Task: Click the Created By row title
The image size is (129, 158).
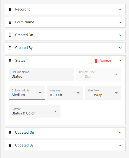Action: click(24, 48)
